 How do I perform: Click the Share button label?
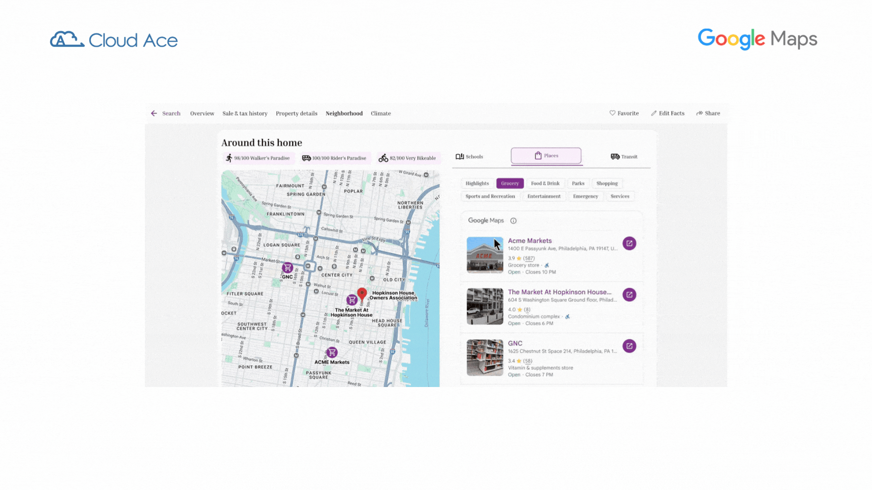(x=712, y=113)
